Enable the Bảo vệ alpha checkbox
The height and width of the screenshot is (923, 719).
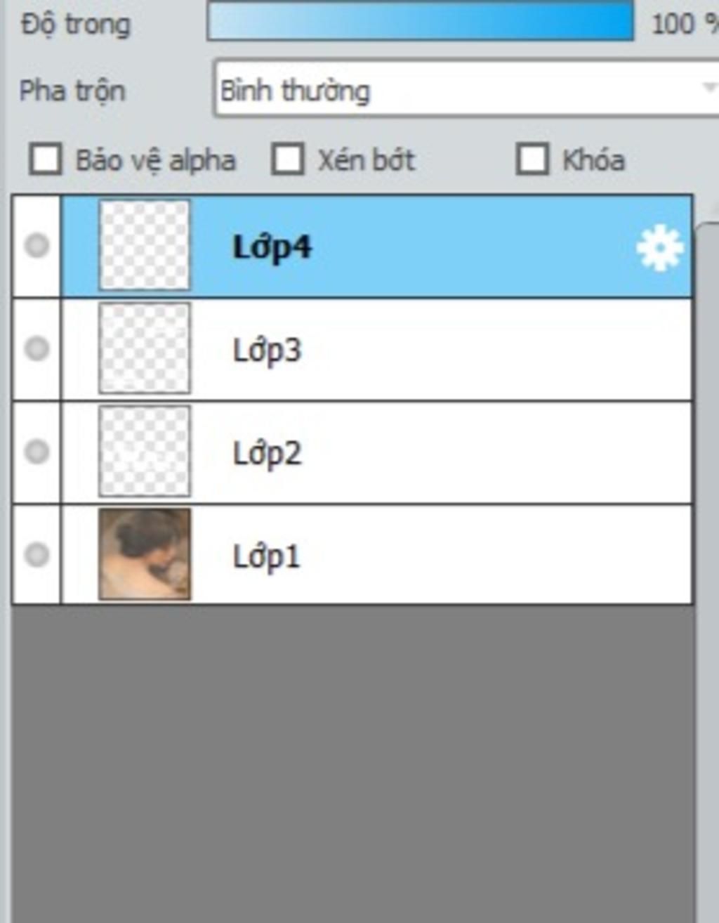click(x=46, y=159)
